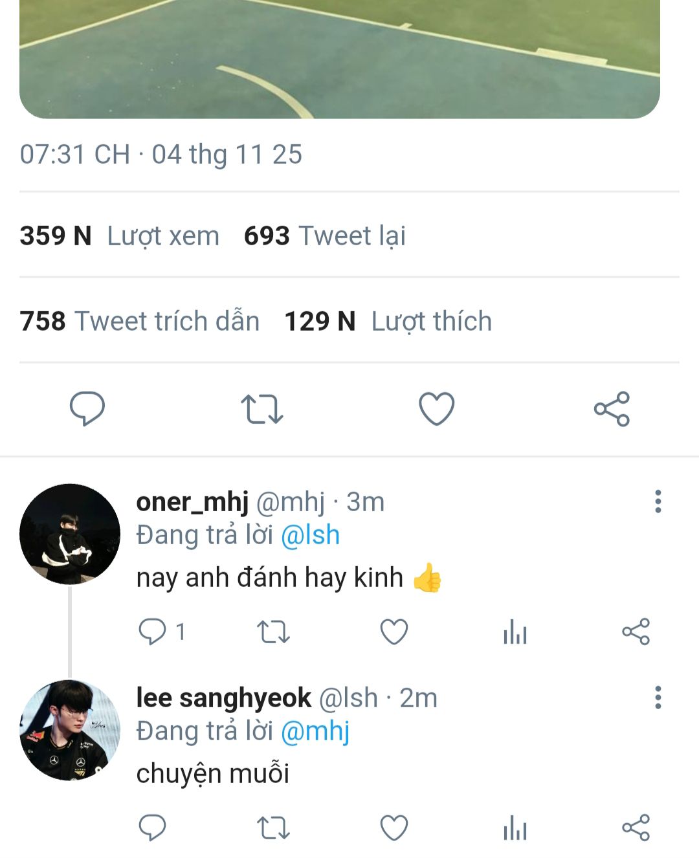The height and width of the screenshot is (858, 699).
Task: Open the @lsh mention link
Action: coord(311,535)
